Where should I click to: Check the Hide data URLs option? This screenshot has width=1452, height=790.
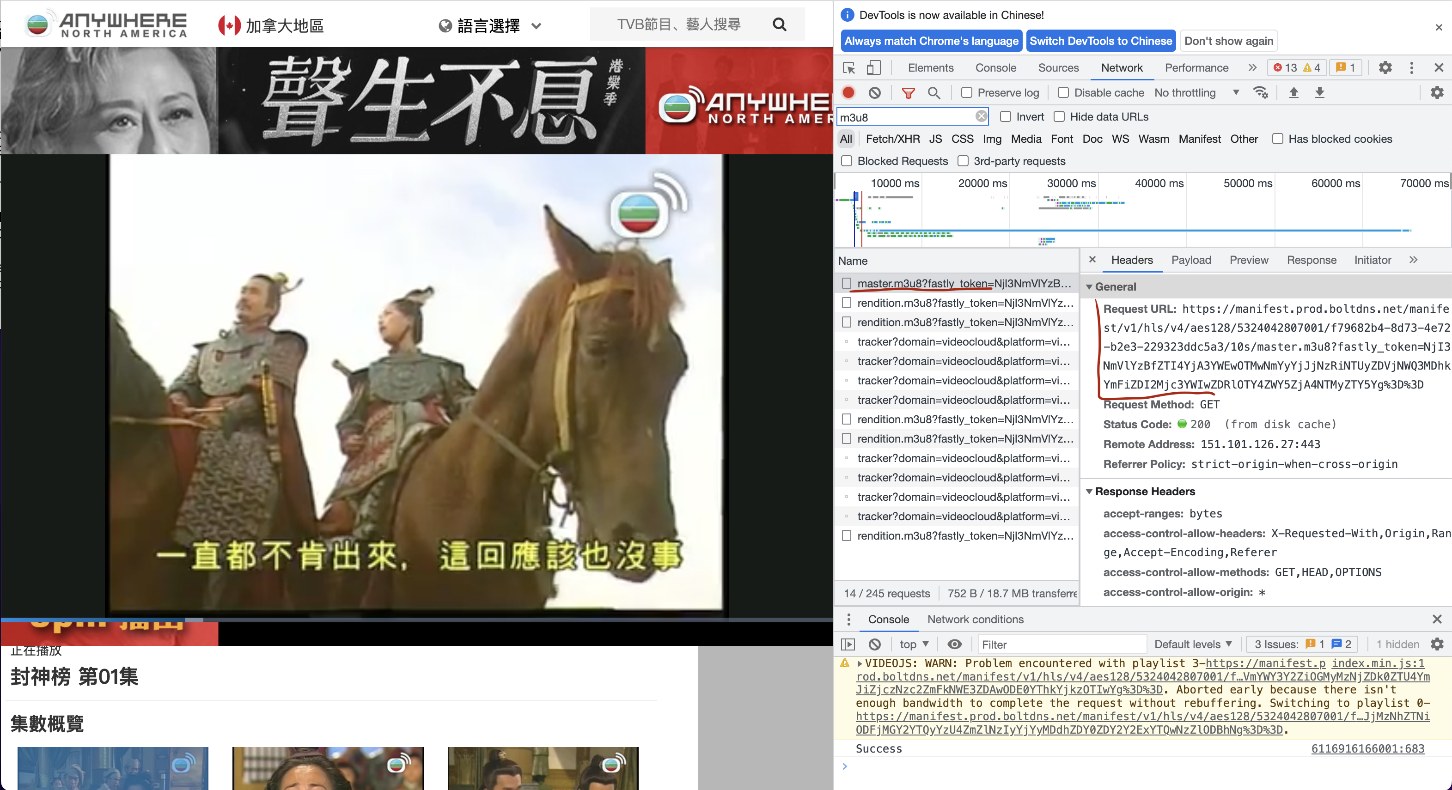coord(1059,116)
